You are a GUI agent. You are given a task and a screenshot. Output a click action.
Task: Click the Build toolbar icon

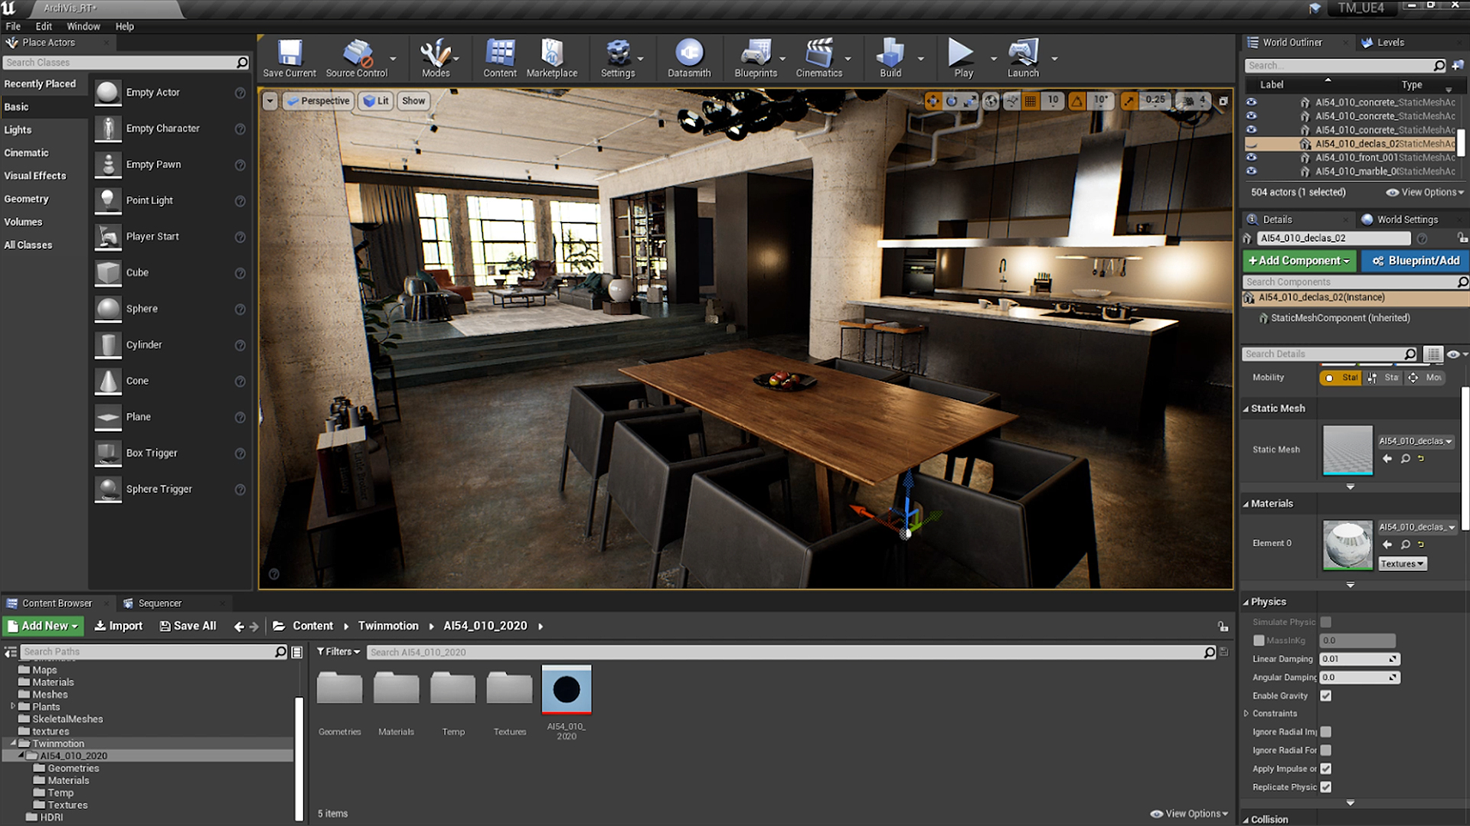890,55
